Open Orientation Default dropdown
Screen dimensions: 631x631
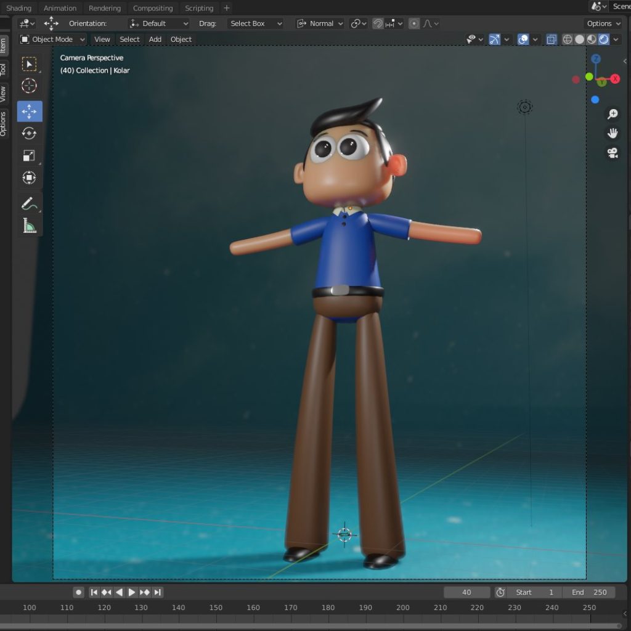pyautogui.click(x=159, y=23)
